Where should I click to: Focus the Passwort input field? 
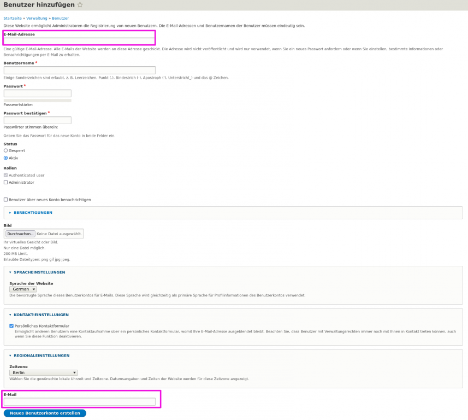point(37,94)
